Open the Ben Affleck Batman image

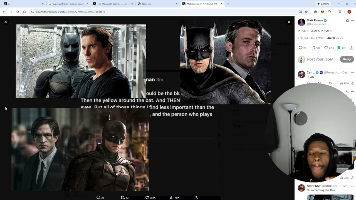pos(225,62)
